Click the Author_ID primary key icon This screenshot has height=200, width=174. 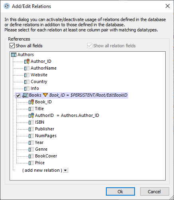(27, 61)
